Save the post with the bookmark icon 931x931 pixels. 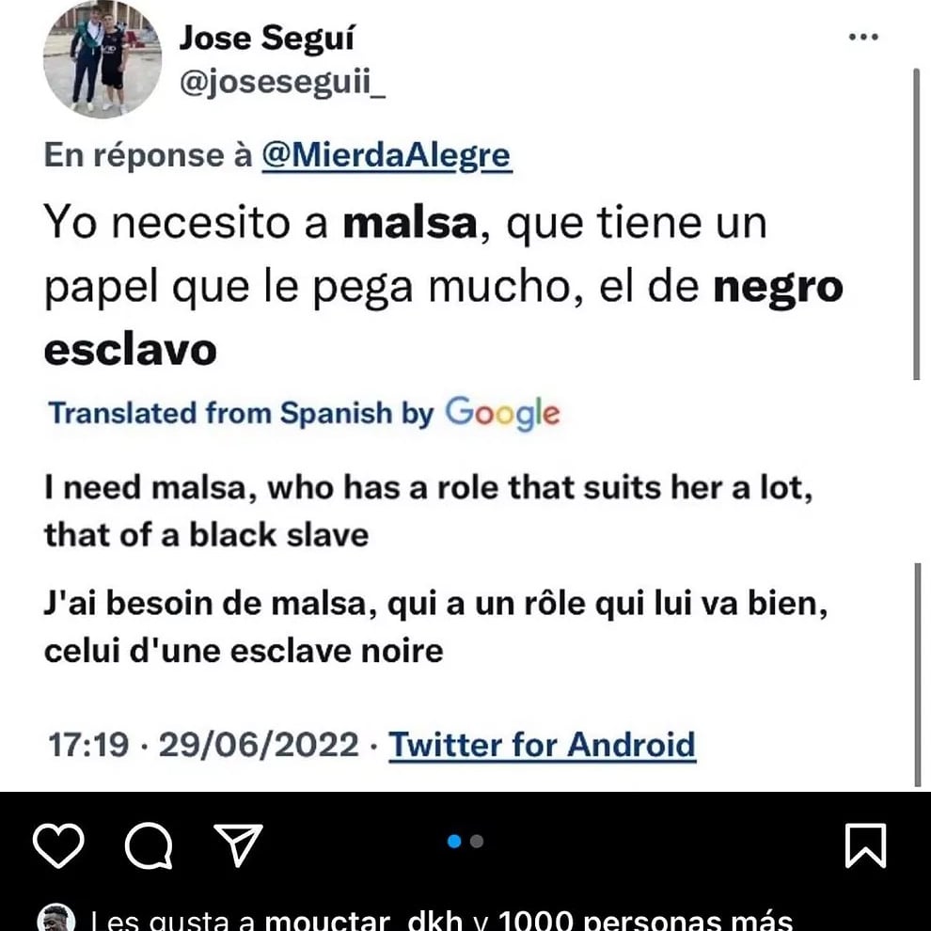[x=865, y=844]
